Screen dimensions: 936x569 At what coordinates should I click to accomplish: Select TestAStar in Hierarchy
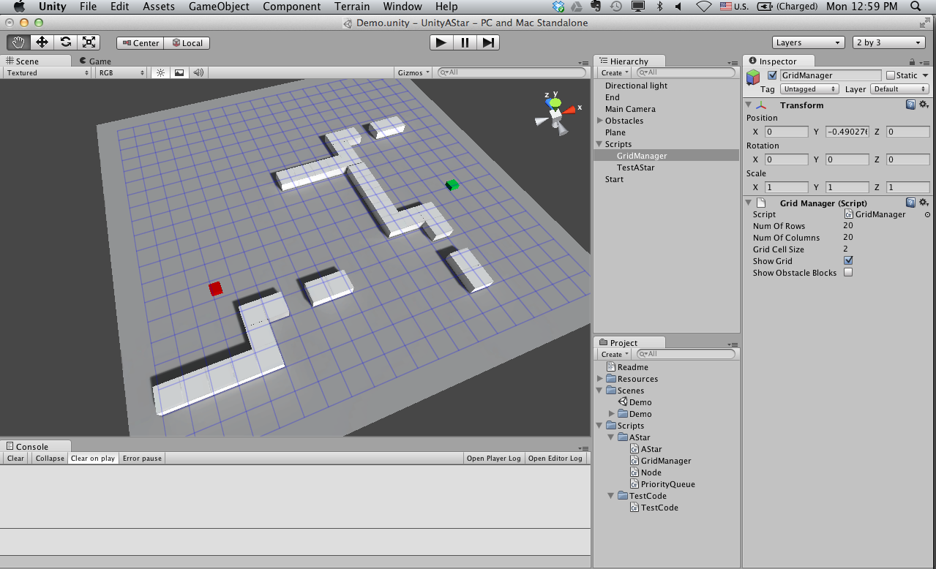636,167
